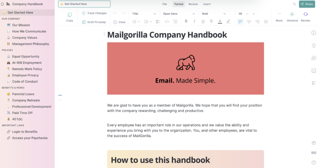Image resolution: width=319 pixels, height=168 pixels.
Task: Open the keyboard shortcuts icon
Action: (314, 153)
